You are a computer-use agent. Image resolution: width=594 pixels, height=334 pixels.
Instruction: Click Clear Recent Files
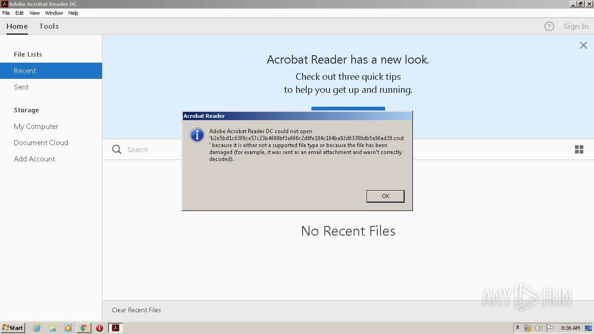click(136, 310)
